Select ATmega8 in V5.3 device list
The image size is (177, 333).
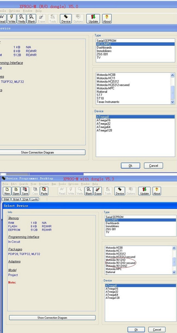pos(141,286)
